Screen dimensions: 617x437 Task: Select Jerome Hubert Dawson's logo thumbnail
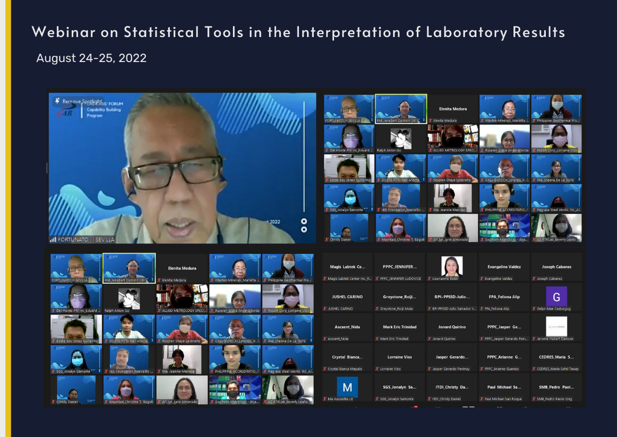(556, 326)
